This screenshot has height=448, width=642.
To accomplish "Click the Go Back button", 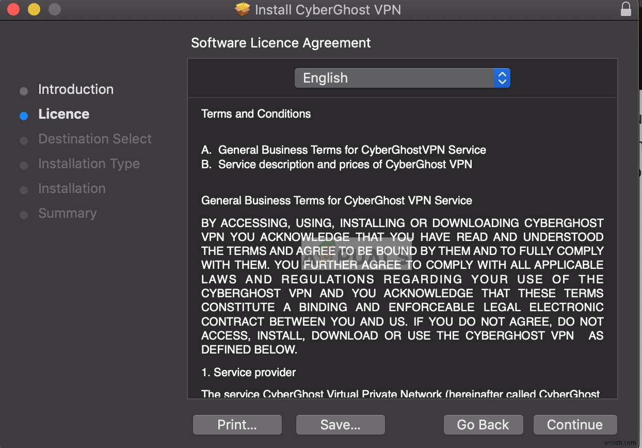I will click(483, 424).
